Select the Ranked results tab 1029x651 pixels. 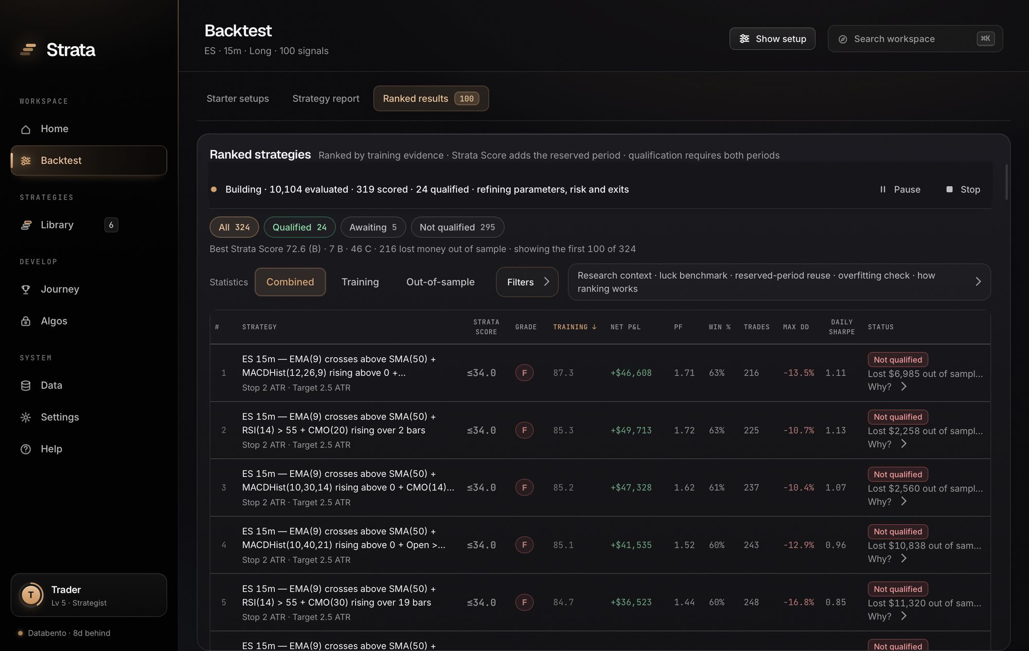[x=431, y=98]
